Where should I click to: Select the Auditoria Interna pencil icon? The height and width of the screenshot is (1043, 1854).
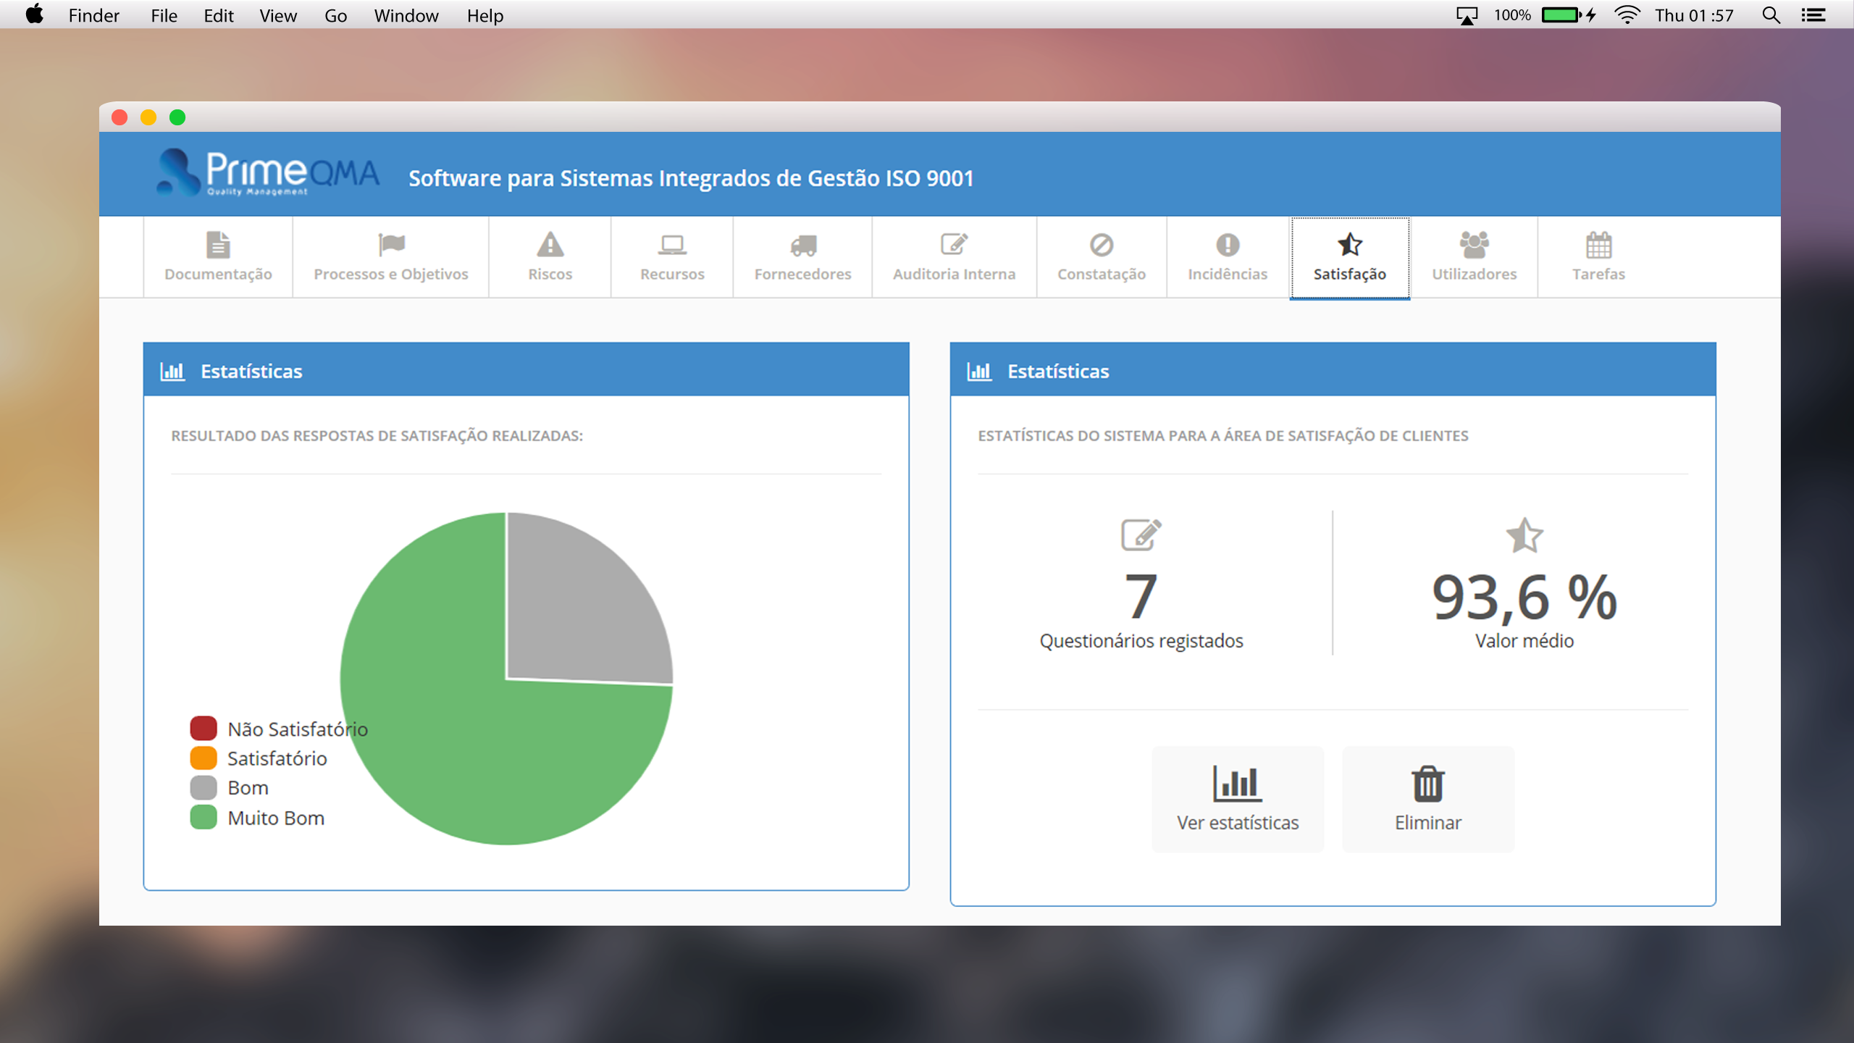[x=955, y=245]
